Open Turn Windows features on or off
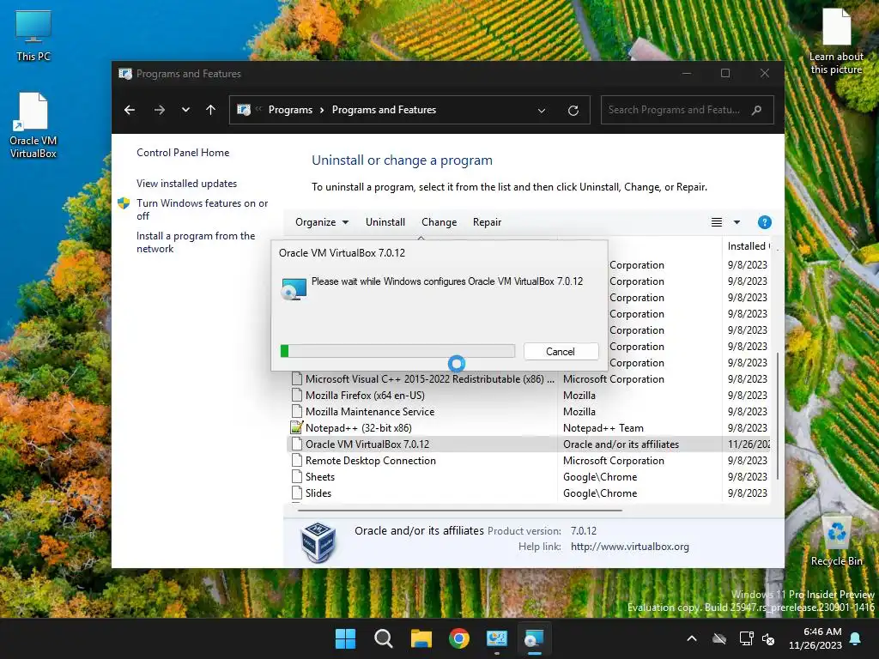879x659 pixels. click(x=202, y=209)
